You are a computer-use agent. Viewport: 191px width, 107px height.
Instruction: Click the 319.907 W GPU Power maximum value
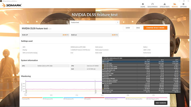tap(175, 89)
